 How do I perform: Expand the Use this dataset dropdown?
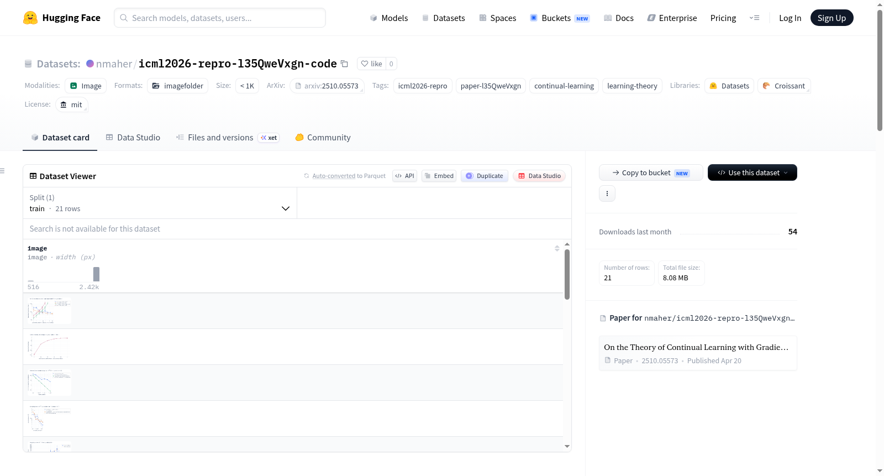(x=752, y=172)
